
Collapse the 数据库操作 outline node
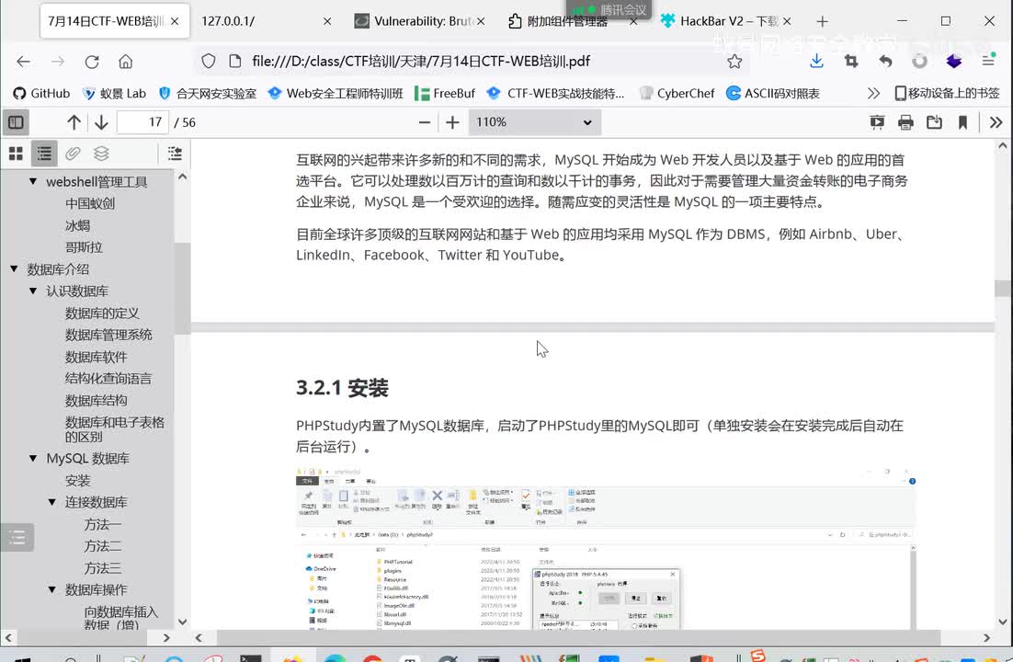tap(51, 589)
